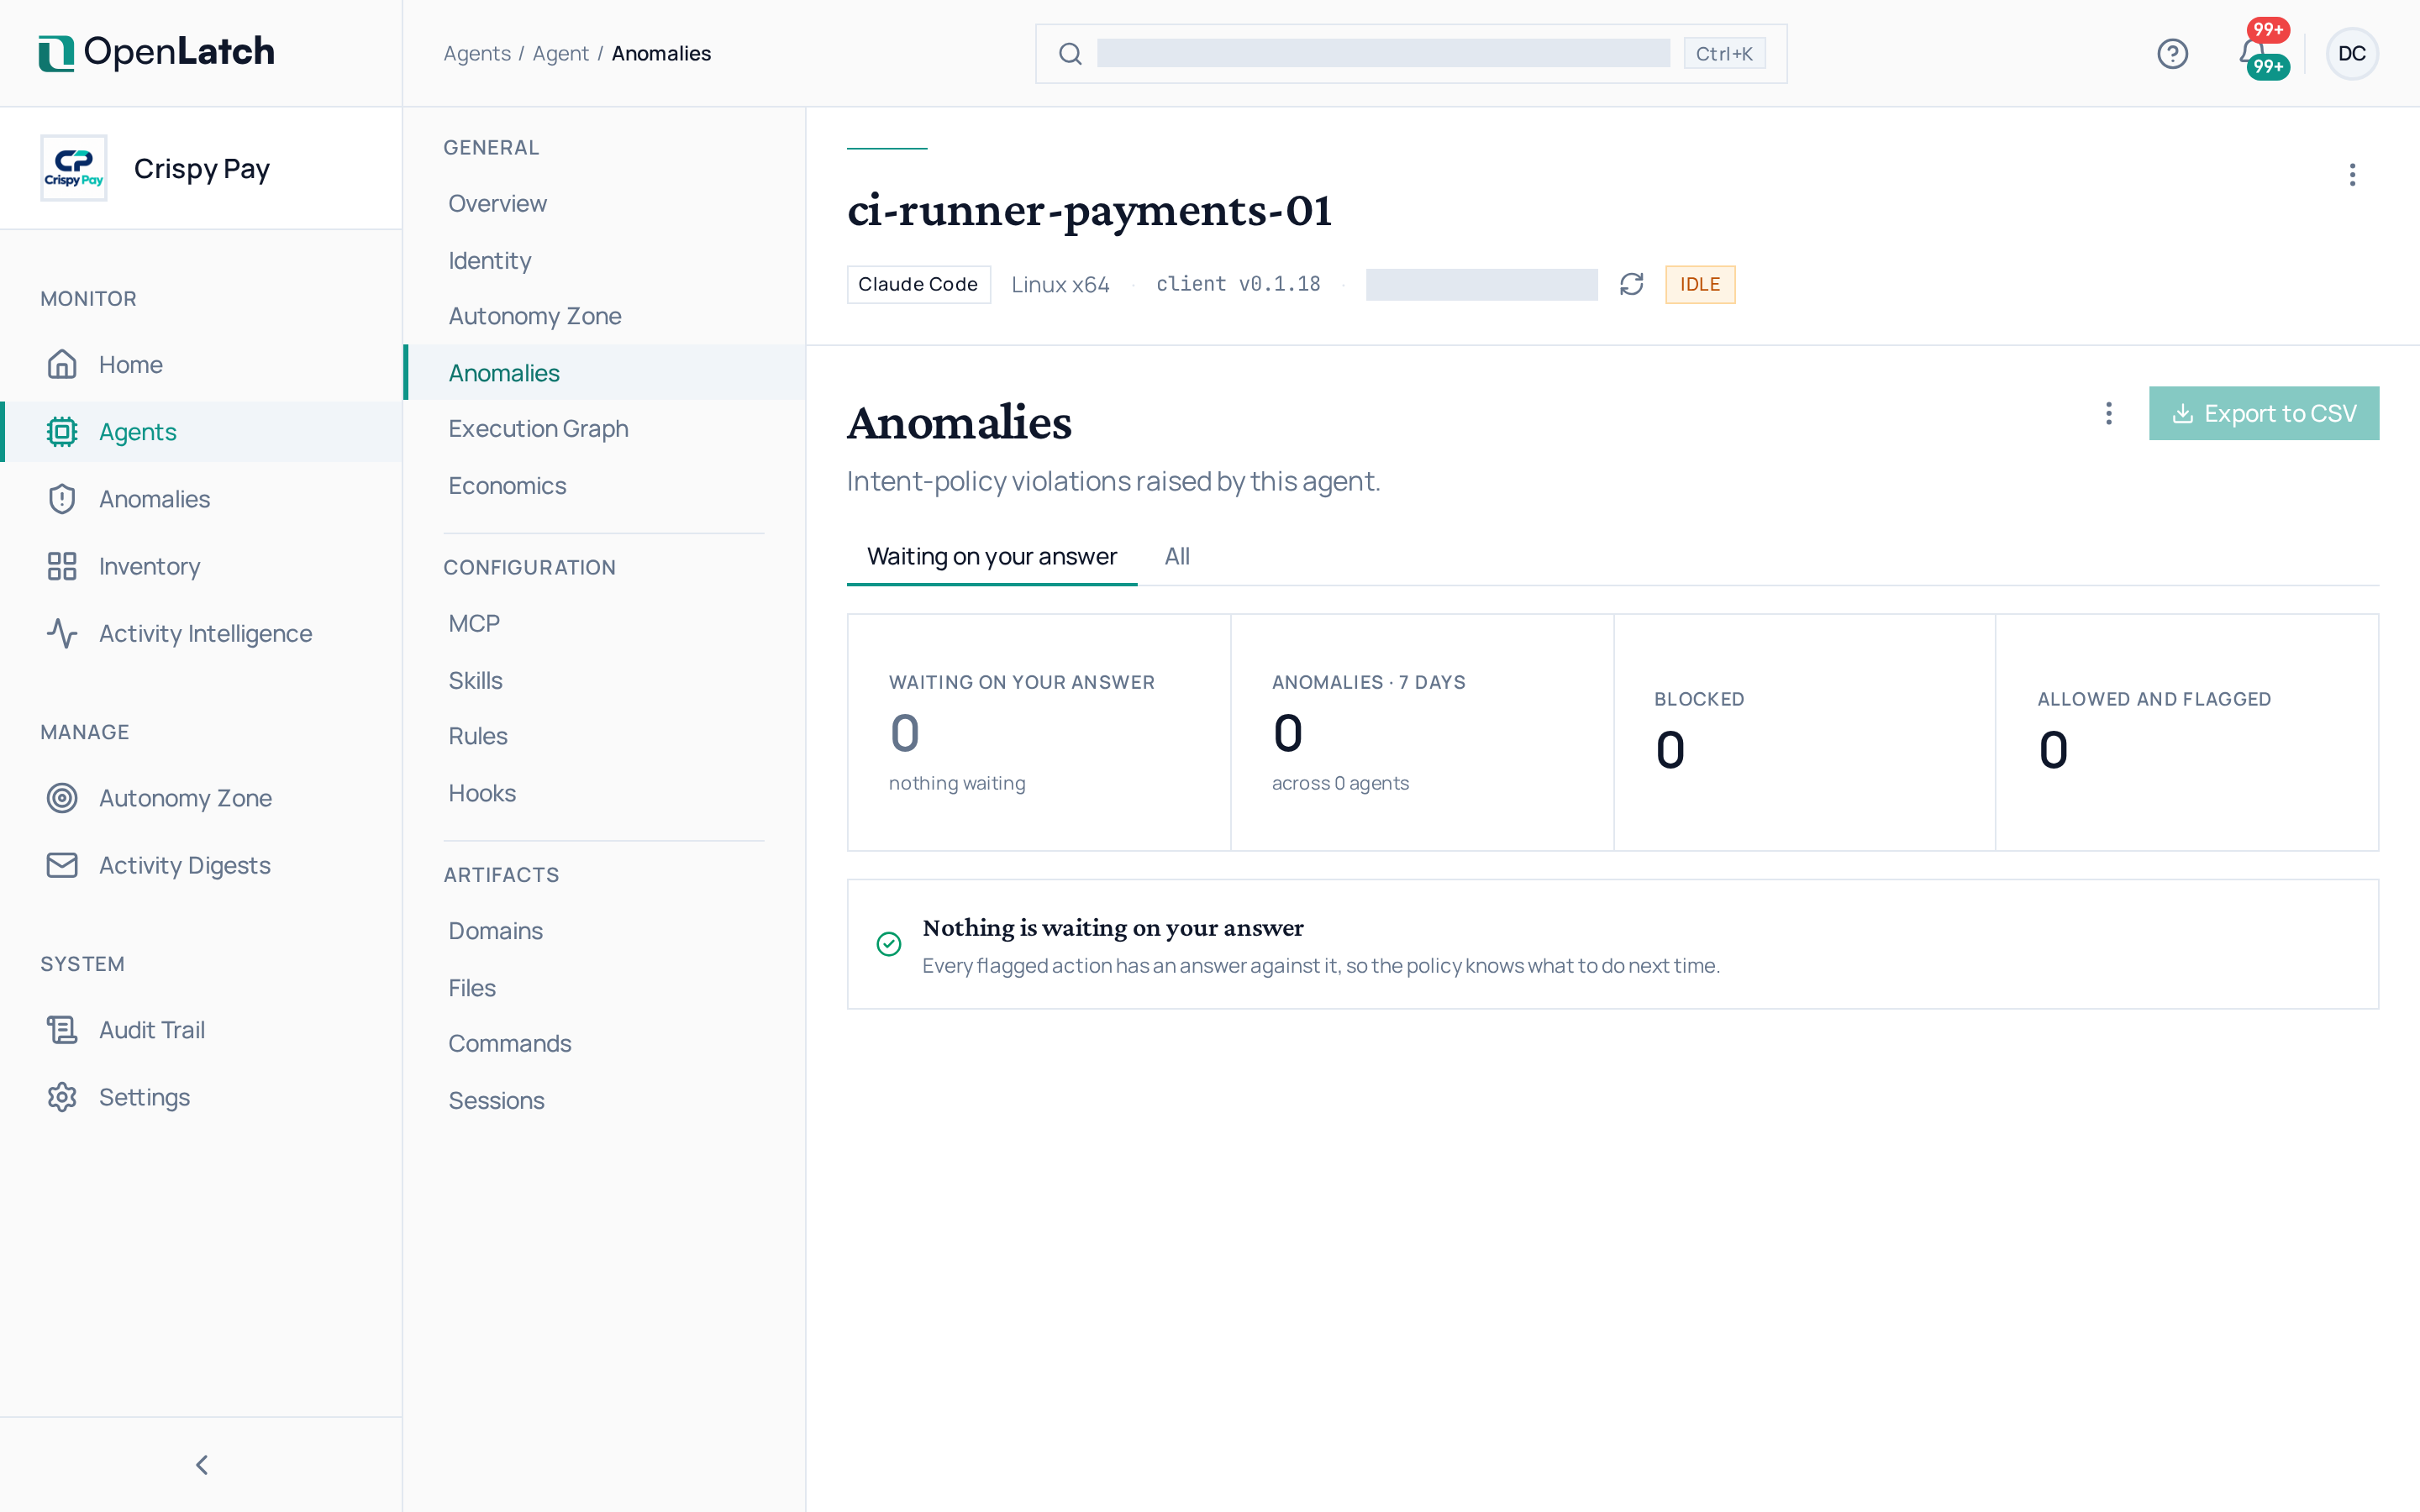Click the Settings gear icon
The height and width of the screenshot is (1512, 2420).
point(62,1097)
